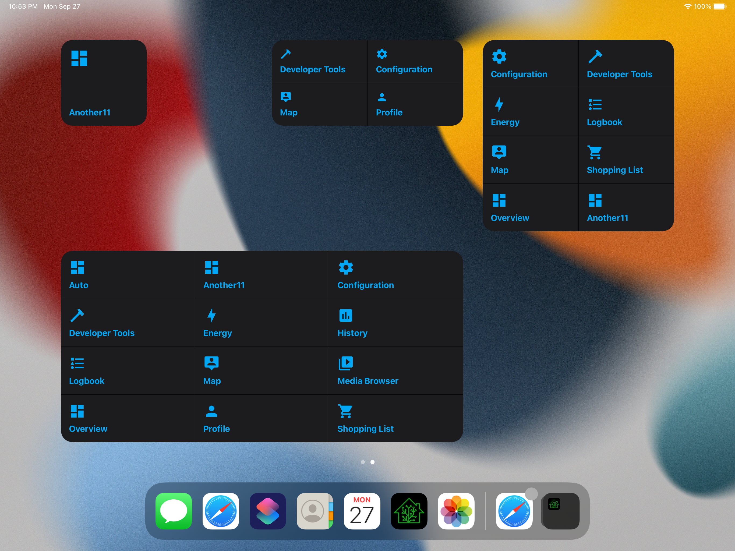
Task: Switch to first home screen page dot
Action: click(362, 462)
